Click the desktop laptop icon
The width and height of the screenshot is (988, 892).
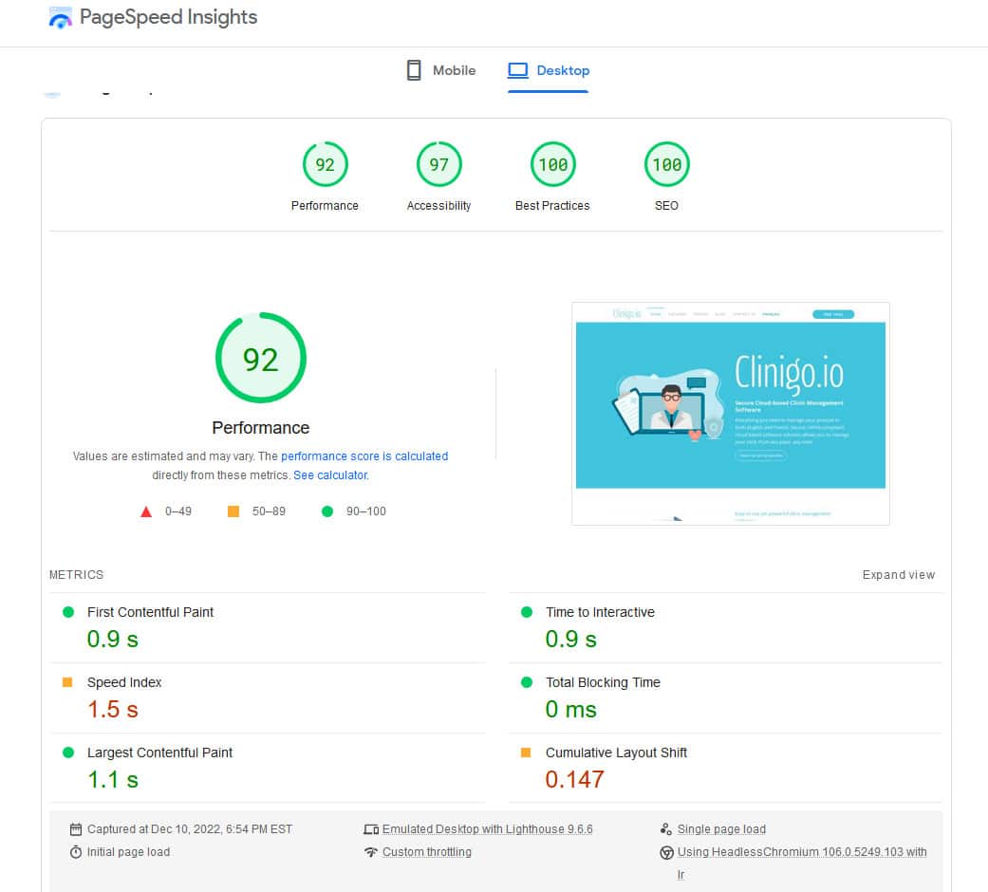[x=517, y=70]
